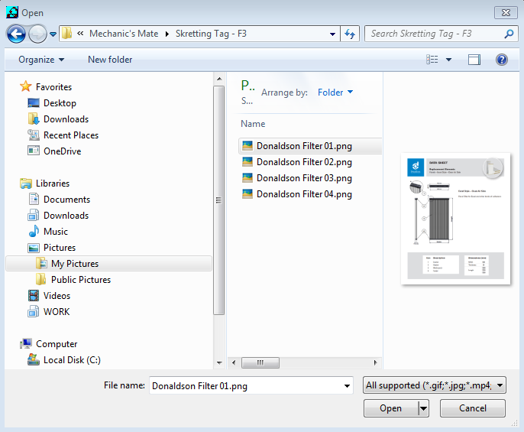The image size is (524, 432).
Task: Create a New folder
Action: [x=110, y=60]
